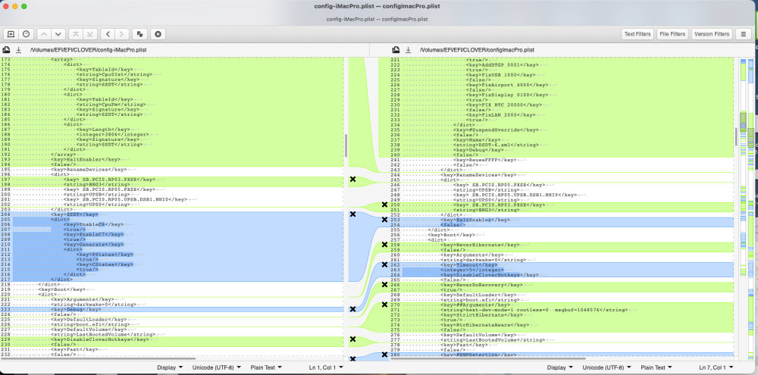Click download arrow icon beside right file path
This screenshot has height=375, width=758.
(409, 50)
